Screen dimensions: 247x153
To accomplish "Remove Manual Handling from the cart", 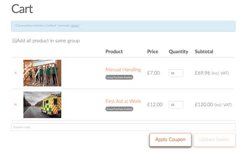I will [16, 73].
